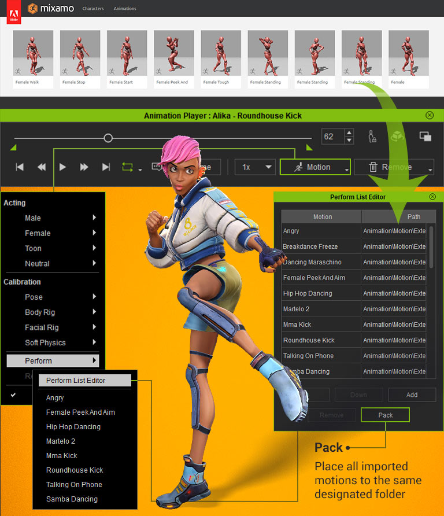Select Perform List Editor menu entry

(84, 381)
